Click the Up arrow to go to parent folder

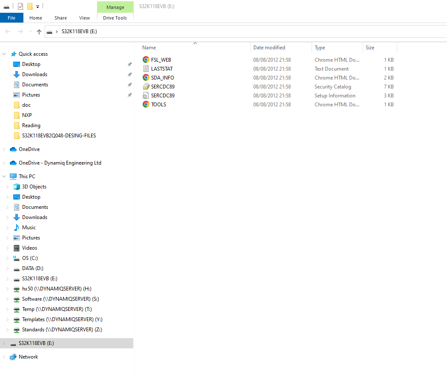point(39,31)
